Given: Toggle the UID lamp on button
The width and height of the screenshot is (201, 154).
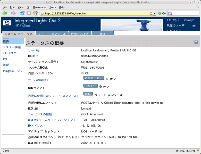Looking at the screenshot, I should coord(90,86).
